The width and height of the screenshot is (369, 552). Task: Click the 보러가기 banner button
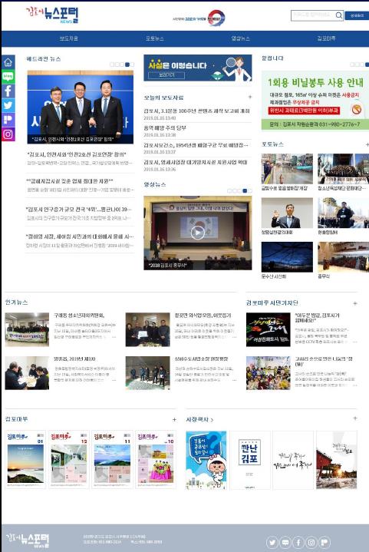(166, 75)
